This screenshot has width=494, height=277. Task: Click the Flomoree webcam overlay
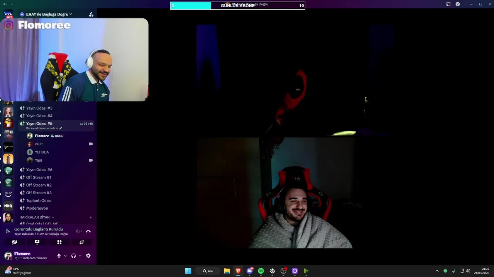click(74, 60)
